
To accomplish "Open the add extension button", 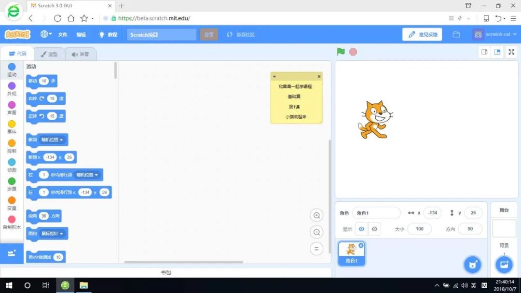I will pos(12,253).
